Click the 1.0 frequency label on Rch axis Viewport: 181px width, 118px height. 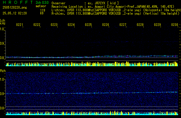[x=2, y=79]
